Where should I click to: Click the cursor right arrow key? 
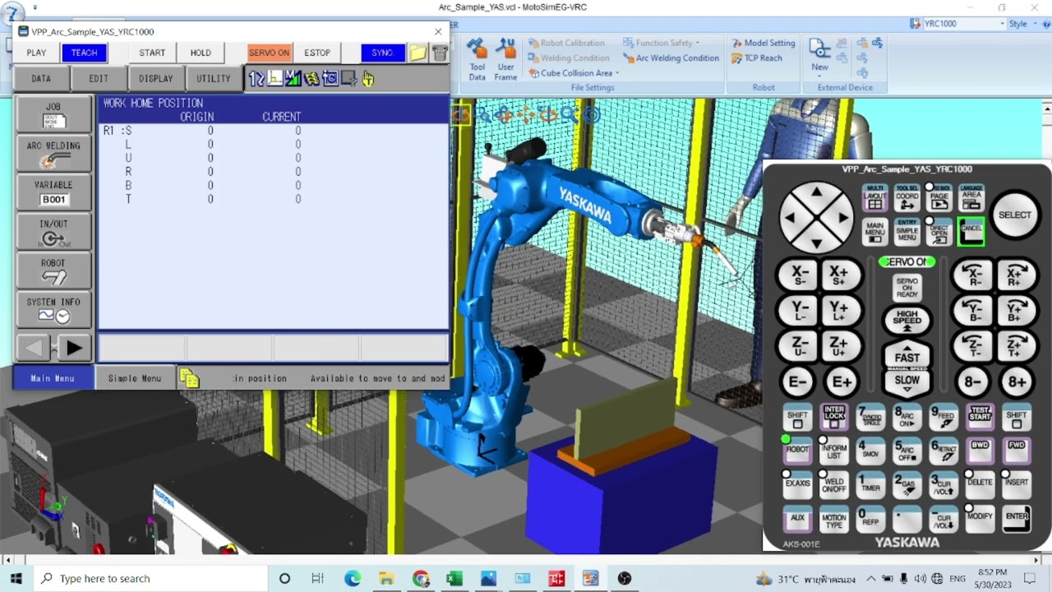point(843,219)
